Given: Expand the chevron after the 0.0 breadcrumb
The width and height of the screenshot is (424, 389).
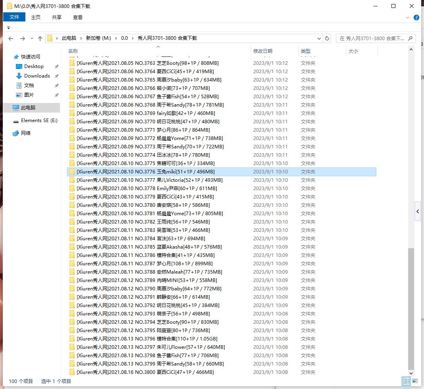Looking at the screenshot, I should [133, 38].
